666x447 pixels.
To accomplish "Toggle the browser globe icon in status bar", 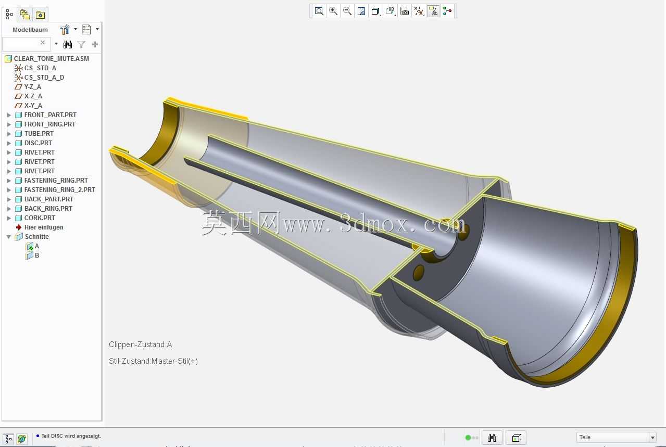I will pyautogui.click(x=21, y=439).
